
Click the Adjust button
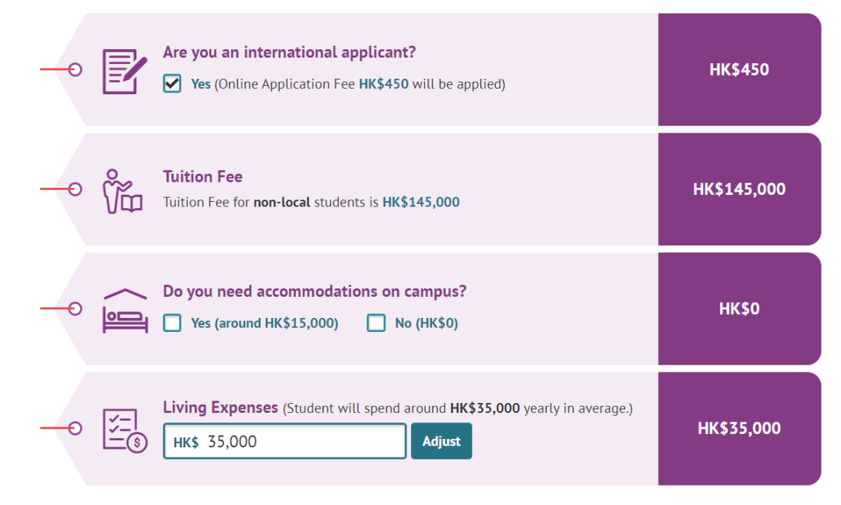(442, 441)
